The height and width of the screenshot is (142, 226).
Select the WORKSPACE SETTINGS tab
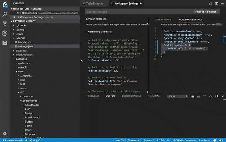190,20
